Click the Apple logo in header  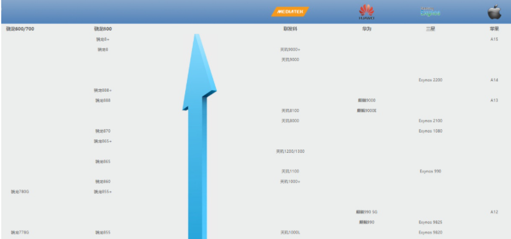click(494, 12)
